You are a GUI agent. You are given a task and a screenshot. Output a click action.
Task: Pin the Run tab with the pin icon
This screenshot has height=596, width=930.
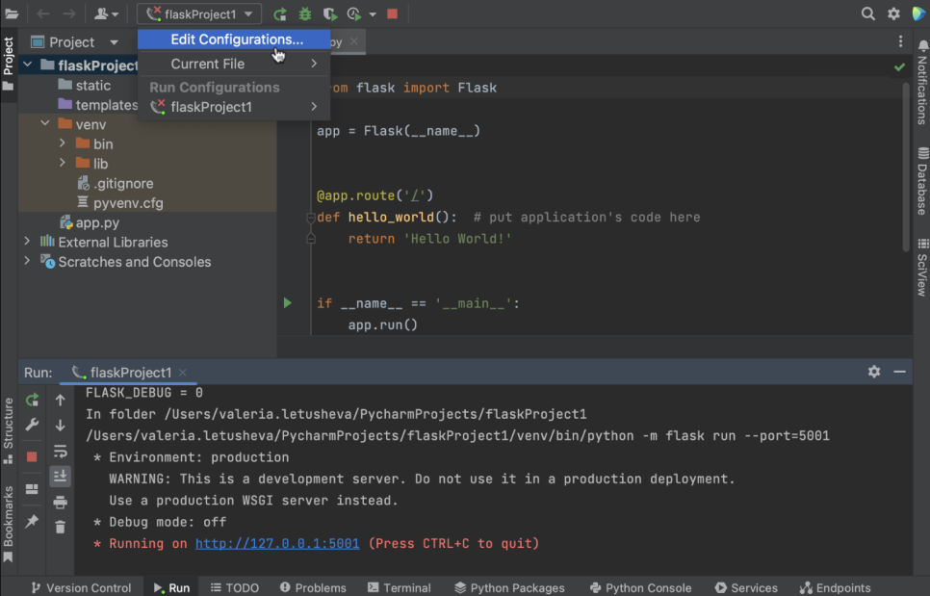(32, 521)
